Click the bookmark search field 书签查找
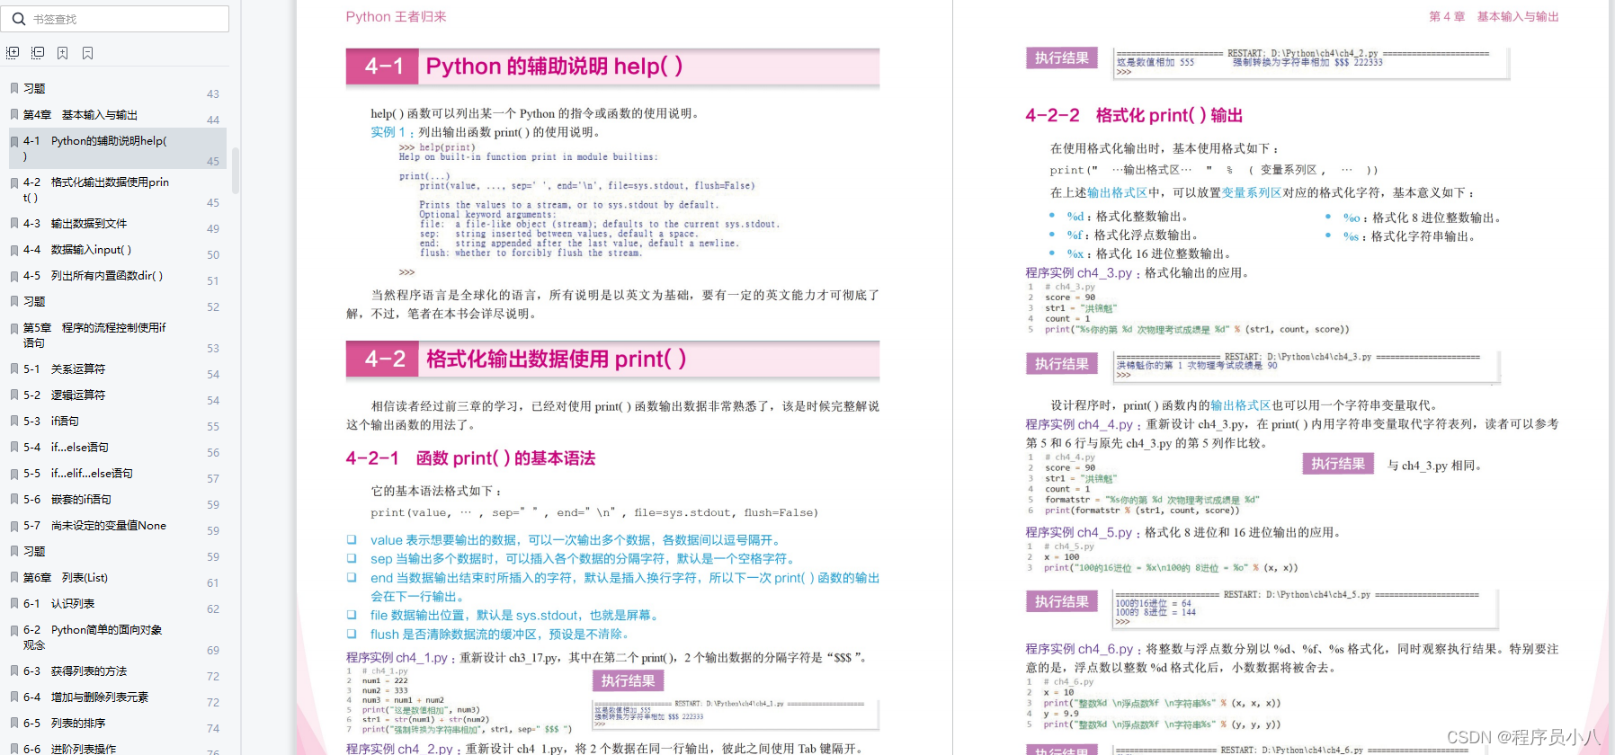Viewport: 1615px width, 755px height. (x=117, y=19)
